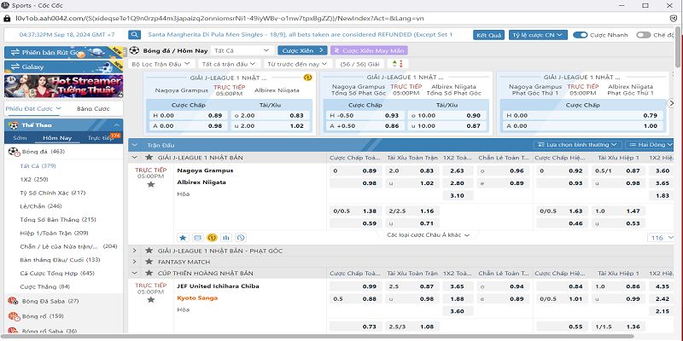Open the Tất Cả market dropdown

(x=242, y=50)
